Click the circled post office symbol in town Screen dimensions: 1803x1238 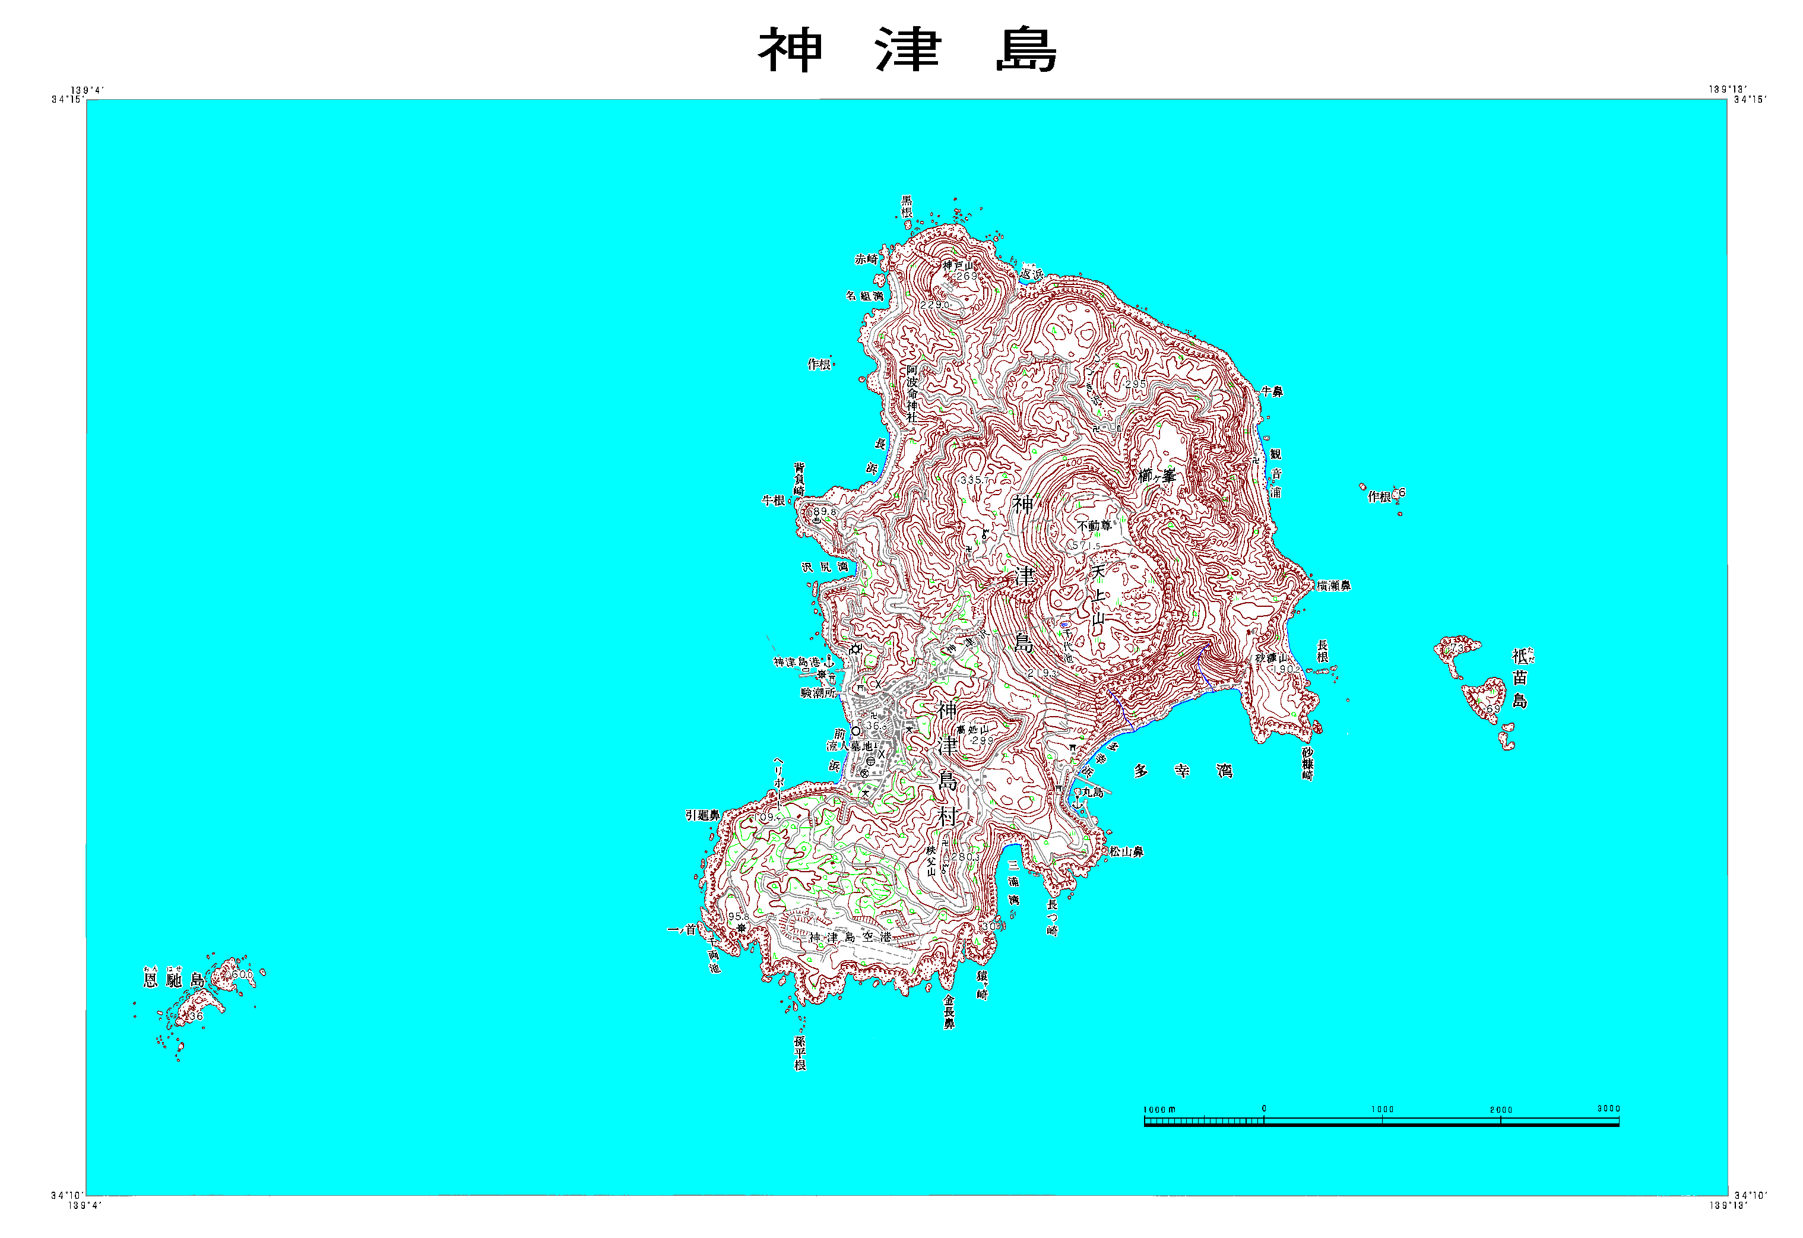[870, 761]
